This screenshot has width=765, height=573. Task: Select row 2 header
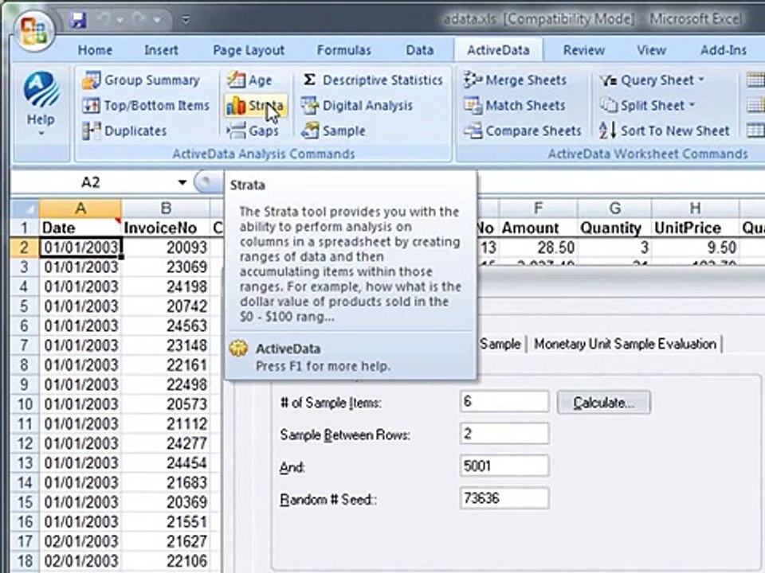(25, 248)
